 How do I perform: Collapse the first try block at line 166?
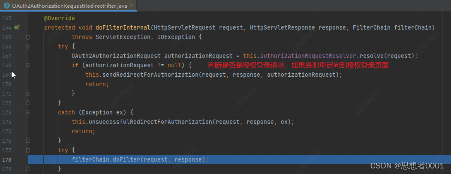click(x=28, y=46)
